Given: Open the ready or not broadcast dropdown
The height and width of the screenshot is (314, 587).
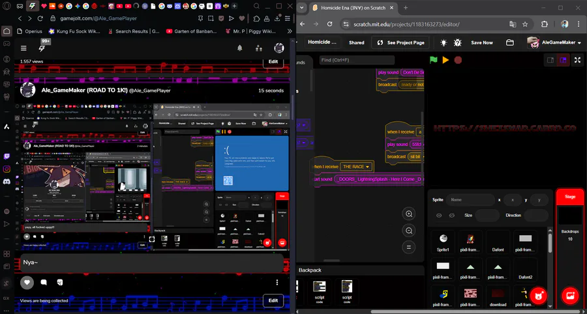Looking at the screenshot, I should coord(411,85).
